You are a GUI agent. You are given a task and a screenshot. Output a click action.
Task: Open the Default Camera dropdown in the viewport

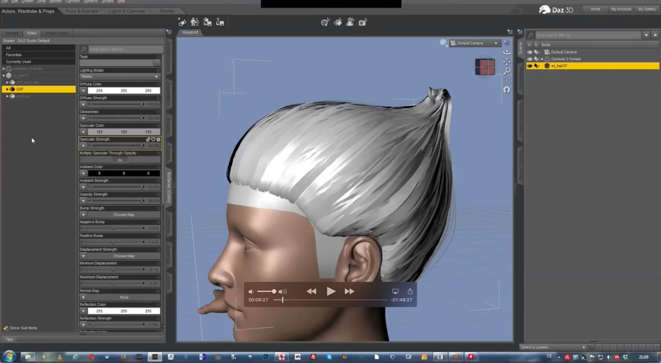coord(473,43)
